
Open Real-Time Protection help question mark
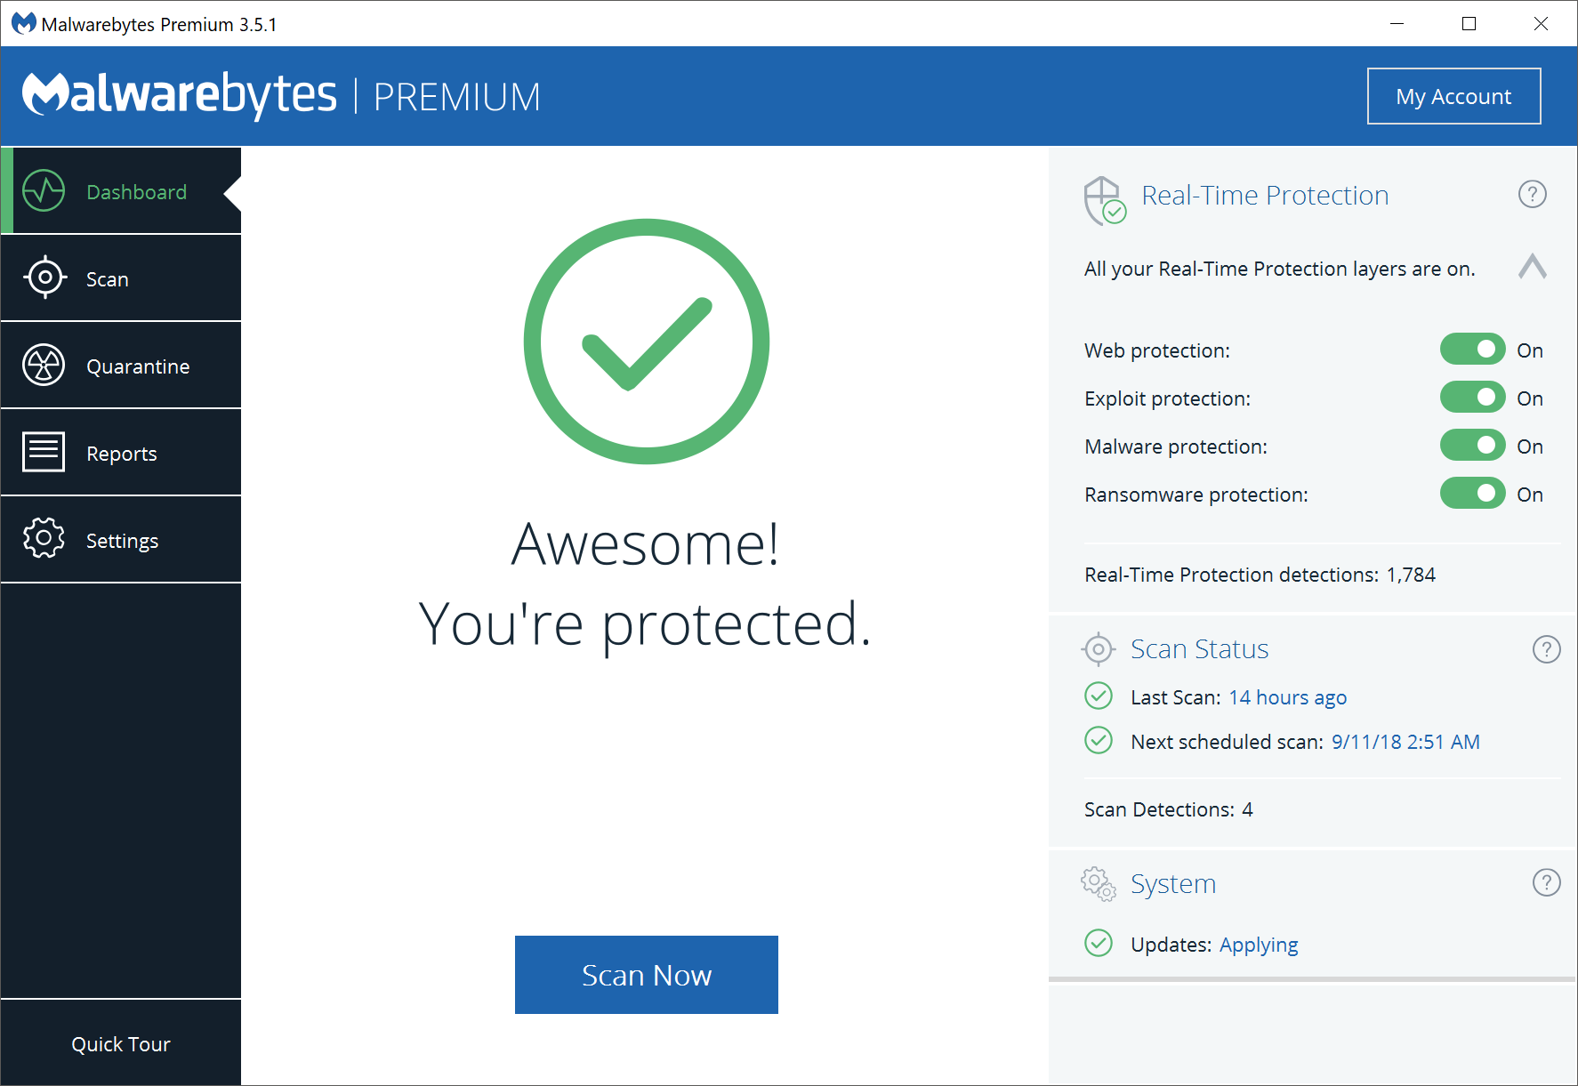pos(1532,194)
